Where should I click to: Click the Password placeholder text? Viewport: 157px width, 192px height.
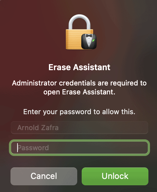pyautogui.click(x=33, y=148)
